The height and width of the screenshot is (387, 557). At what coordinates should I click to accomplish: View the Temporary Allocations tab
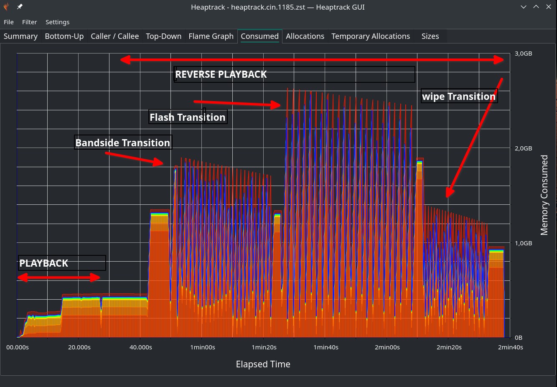click(371, 36)
